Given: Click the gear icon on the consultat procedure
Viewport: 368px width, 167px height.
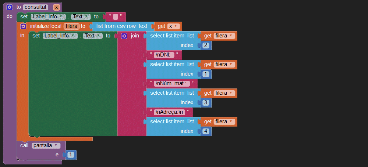Looking at the screenshot, I should point(10,7).
